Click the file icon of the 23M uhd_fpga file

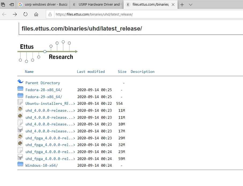pyautogui.click(x=20, y=150)
